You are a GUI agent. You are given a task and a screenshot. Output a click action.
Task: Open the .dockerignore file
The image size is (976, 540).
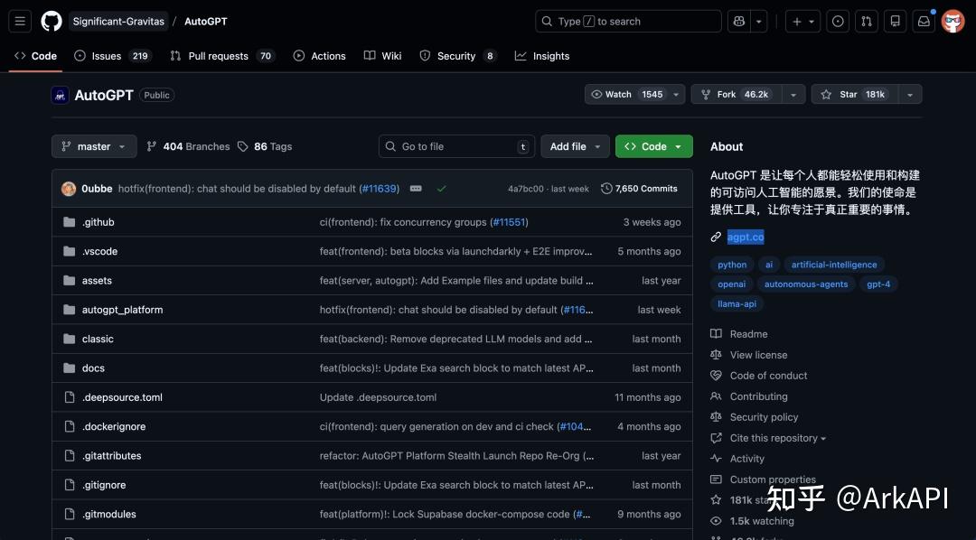pyautogui.click(x=114, y=427)
